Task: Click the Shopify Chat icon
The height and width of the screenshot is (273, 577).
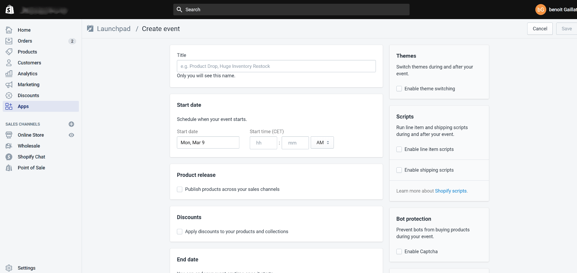Action: point(9,157)
